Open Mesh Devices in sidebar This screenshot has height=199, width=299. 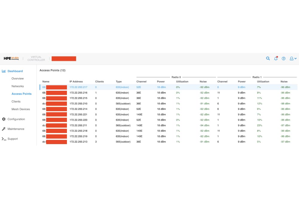coord(21,109)
